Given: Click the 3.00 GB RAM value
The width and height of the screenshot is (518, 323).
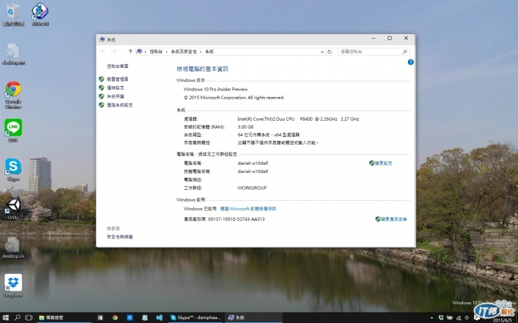Looking at the screenshot, I should (245, 127).
